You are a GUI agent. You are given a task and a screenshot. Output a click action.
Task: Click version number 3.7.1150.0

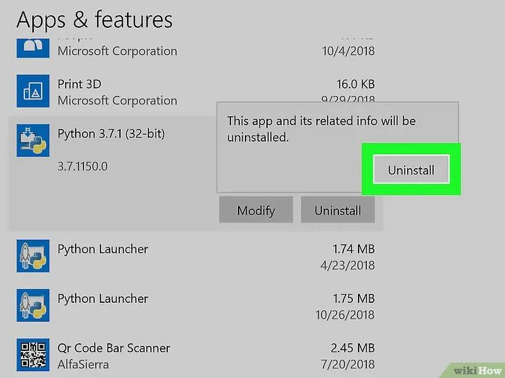click(x=83, y=167)
